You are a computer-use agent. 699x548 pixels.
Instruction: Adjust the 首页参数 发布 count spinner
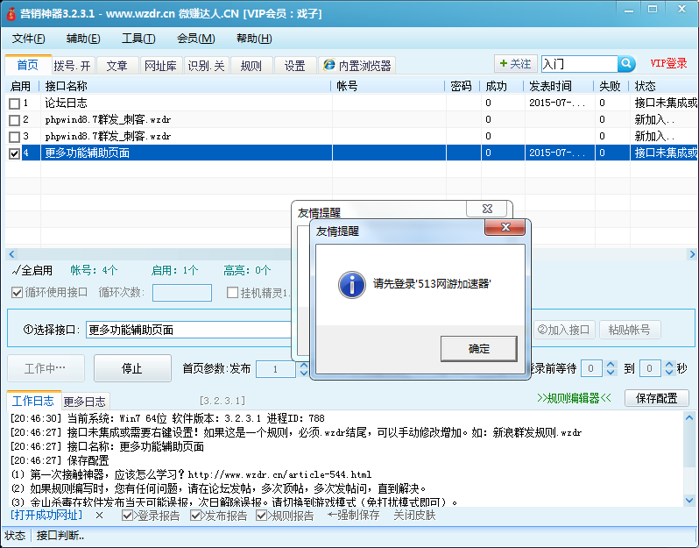303,369
